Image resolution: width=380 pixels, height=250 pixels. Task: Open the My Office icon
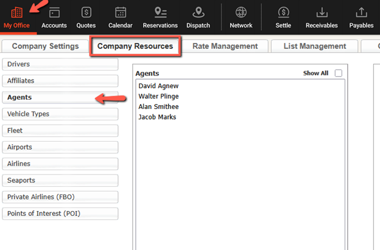coord(17,12)
